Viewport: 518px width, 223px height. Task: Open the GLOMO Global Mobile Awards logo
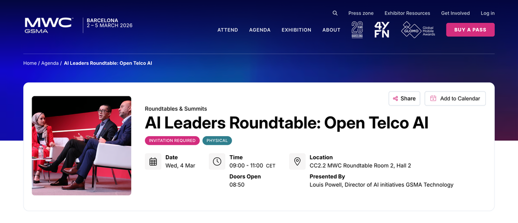(x=419, y=30)
